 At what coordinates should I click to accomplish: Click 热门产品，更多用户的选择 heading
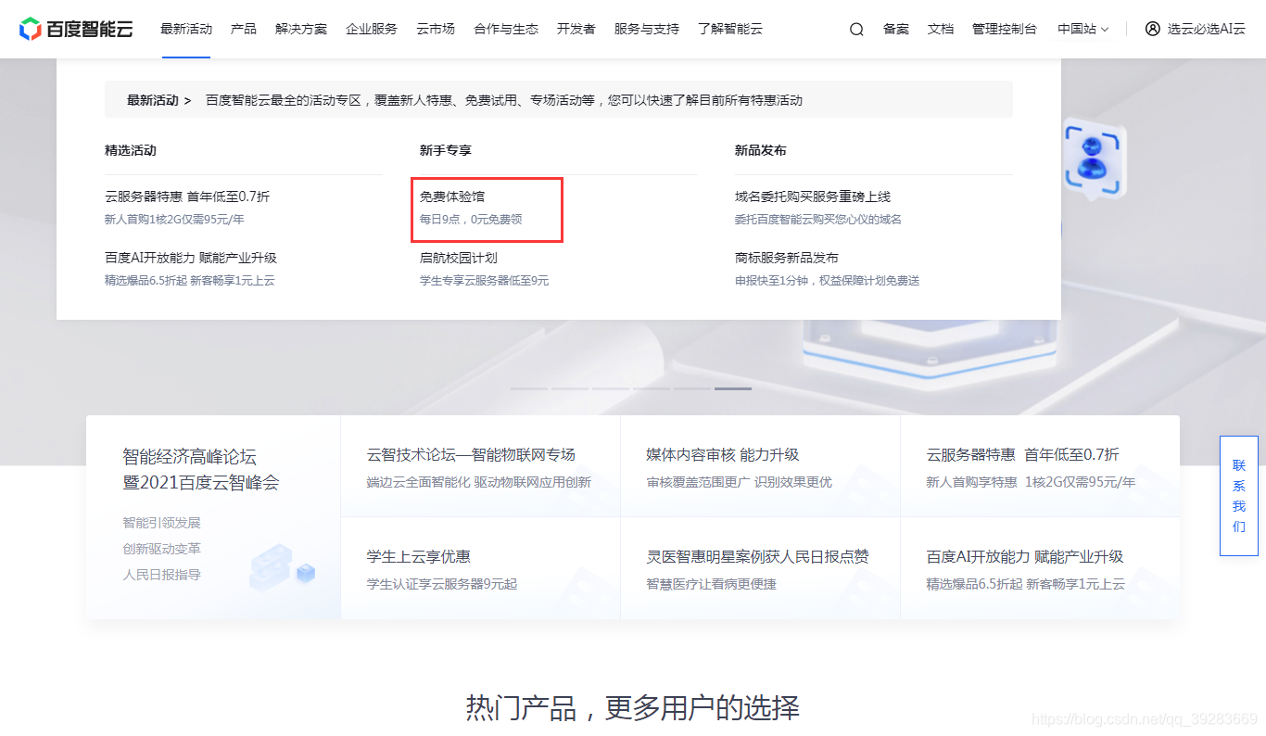point(633,707)
